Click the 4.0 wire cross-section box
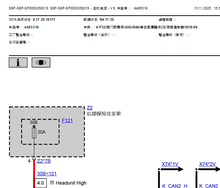Viewport: 220px width, 188px height. [40, 183]
